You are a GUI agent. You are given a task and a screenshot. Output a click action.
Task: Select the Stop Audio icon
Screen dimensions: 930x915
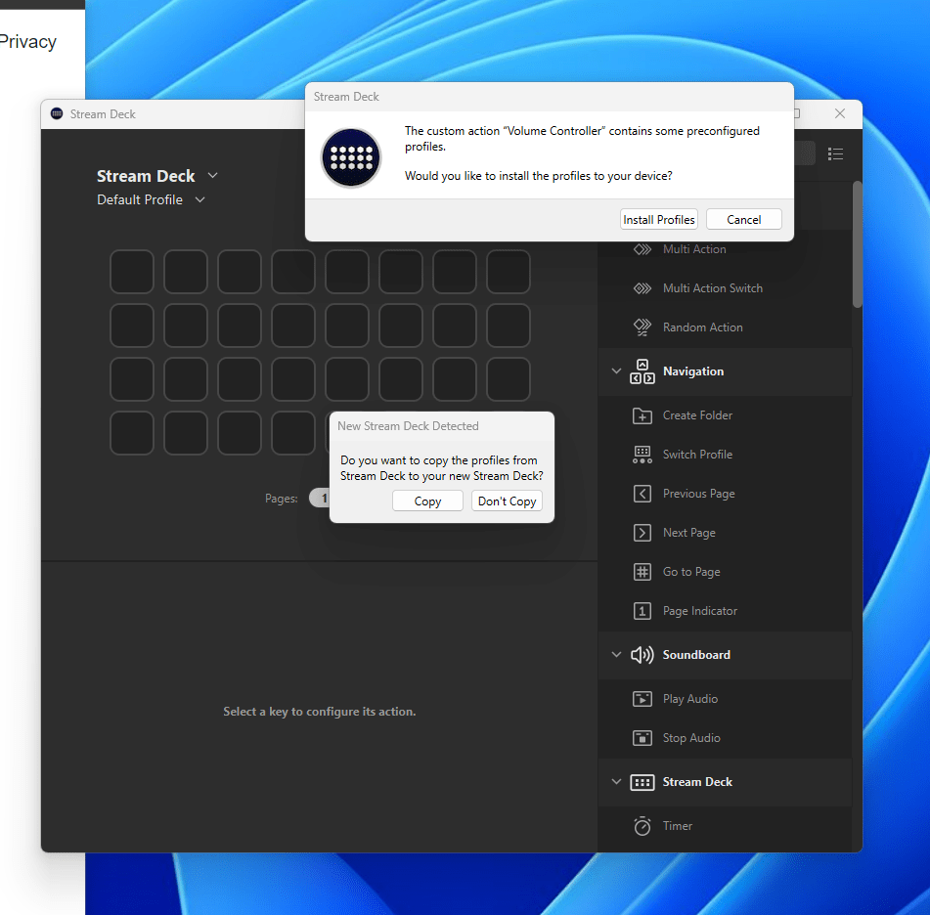[x=642, y=738]
